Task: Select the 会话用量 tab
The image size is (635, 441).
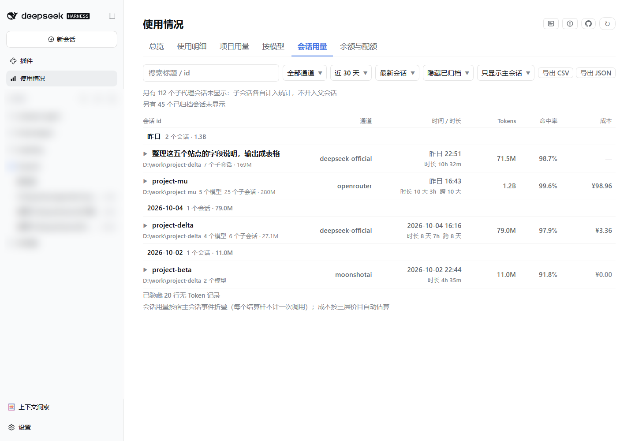Action: [312, 46]
